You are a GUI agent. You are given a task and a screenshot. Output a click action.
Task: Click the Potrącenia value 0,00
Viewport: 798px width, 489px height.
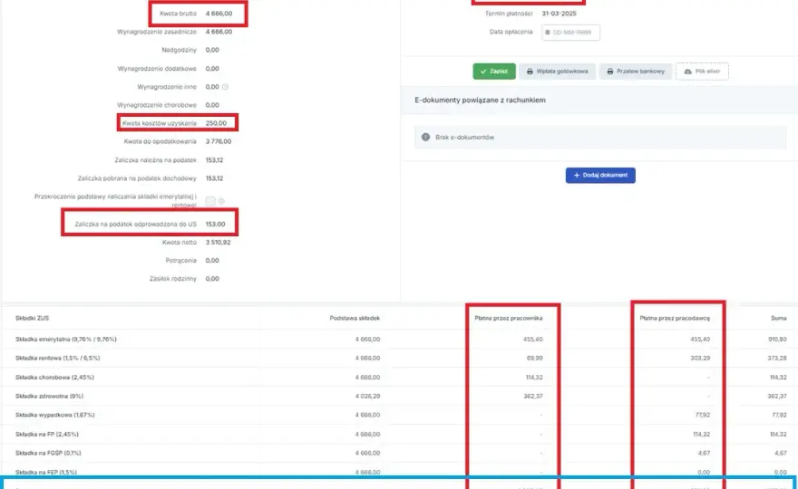click(212, 261)
